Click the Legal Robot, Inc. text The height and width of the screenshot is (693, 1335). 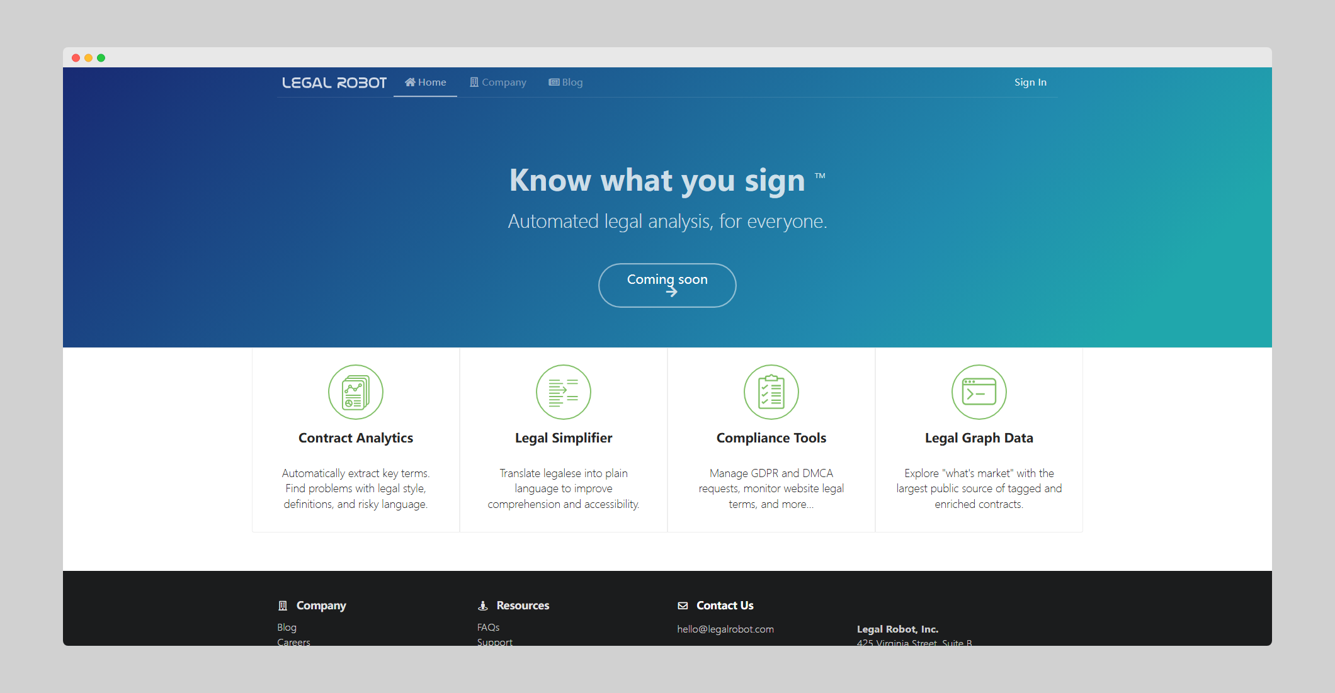click(x=897, y=629)
